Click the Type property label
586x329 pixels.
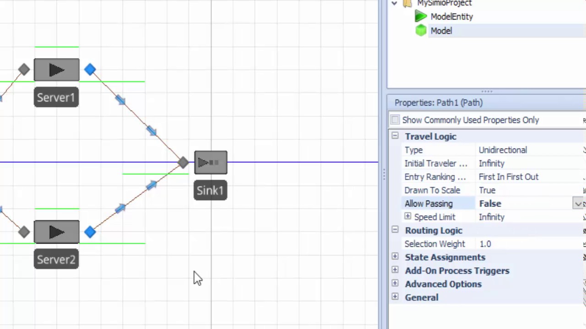[413, 150]
